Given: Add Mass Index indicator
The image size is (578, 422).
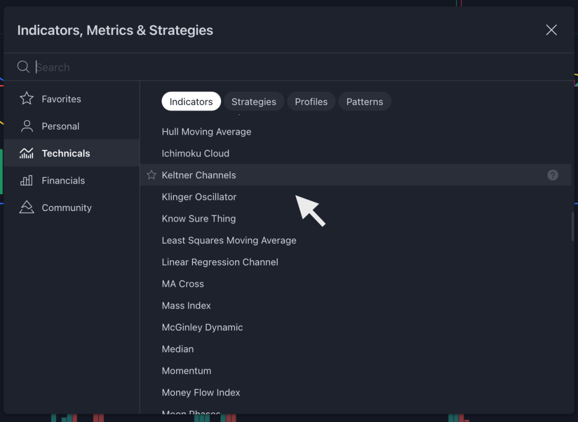Looking at the screenshot, I should (355, 305).
